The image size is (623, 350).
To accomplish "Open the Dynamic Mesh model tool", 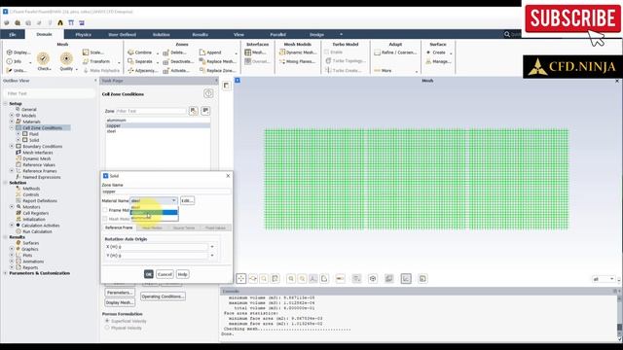I will (x=298, y=52).
